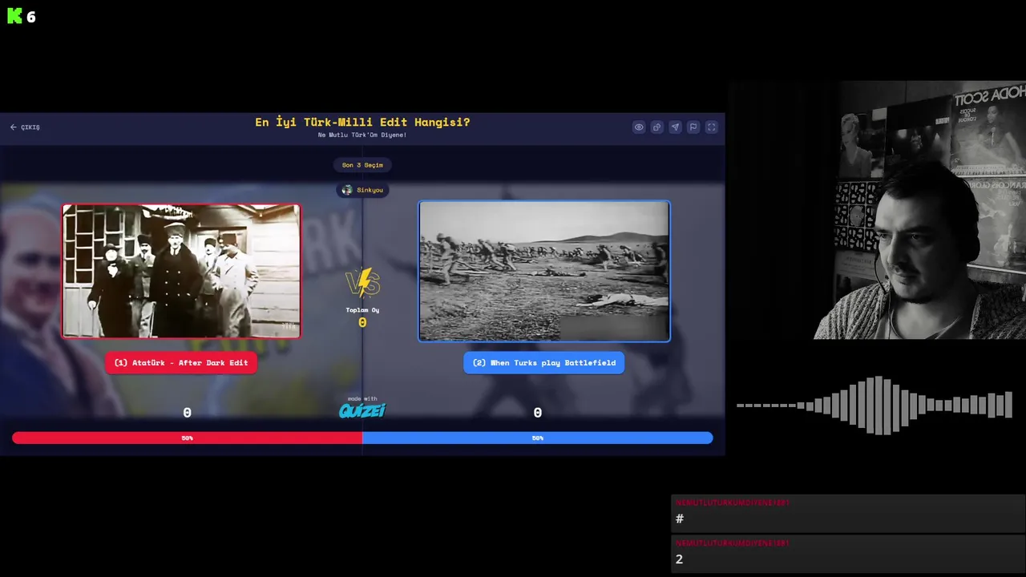Screen dimensions: 1026x577
Task: Click the green K logo in corner
Action: pyautogui.click(x=15, y=17)
